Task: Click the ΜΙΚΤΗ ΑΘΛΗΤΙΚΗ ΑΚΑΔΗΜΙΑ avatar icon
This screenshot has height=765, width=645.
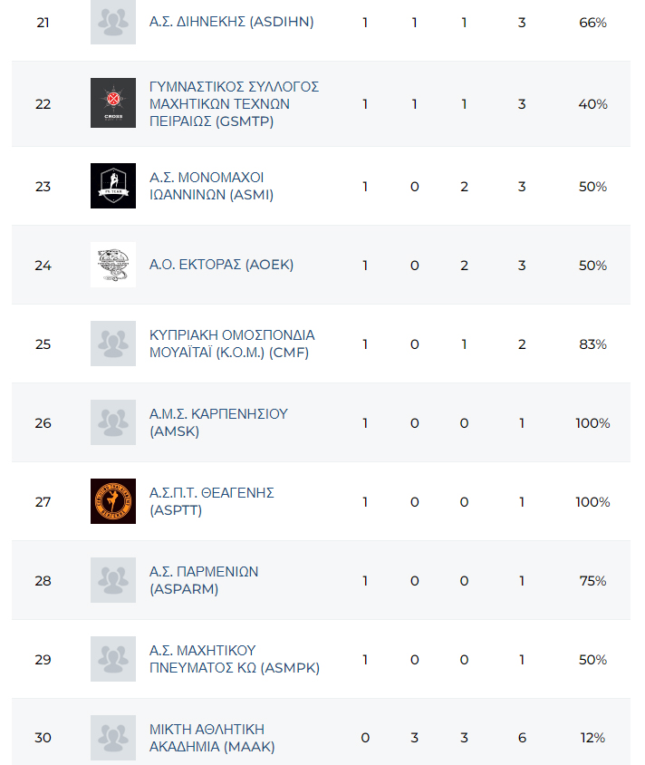Action: (x=113, y=738)
